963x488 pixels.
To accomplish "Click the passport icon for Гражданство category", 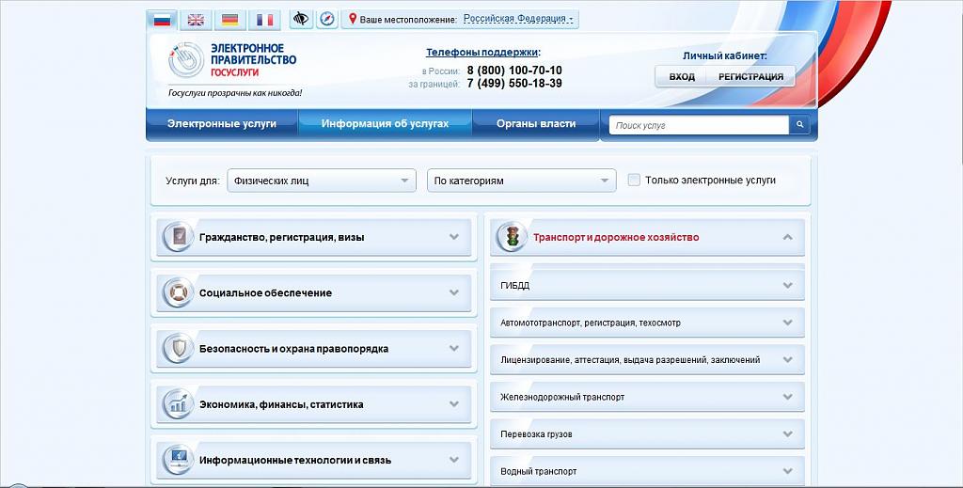I will [178, 237].
